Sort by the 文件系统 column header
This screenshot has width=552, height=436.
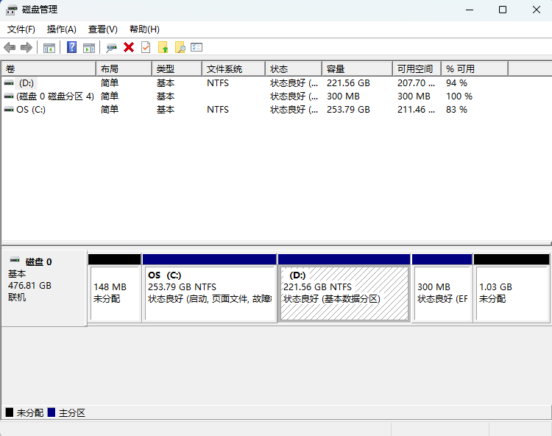click(x=234, y=68)
